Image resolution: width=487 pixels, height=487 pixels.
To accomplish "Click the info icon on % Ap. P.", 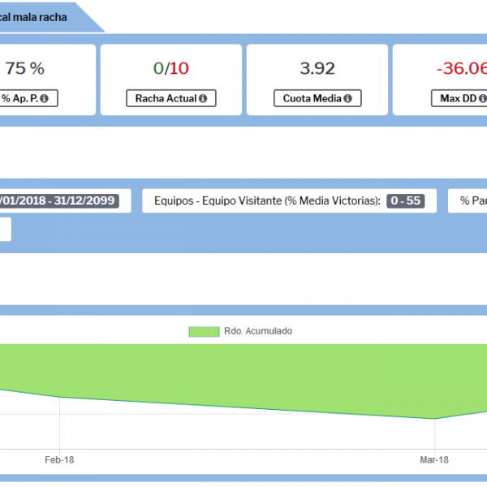I will (x=44, y=98).
